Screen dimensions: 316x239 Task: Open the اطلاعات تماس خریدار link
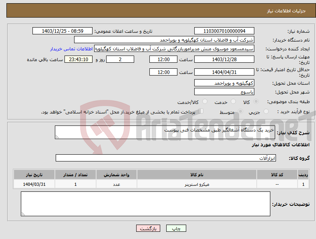pos(71,49)
